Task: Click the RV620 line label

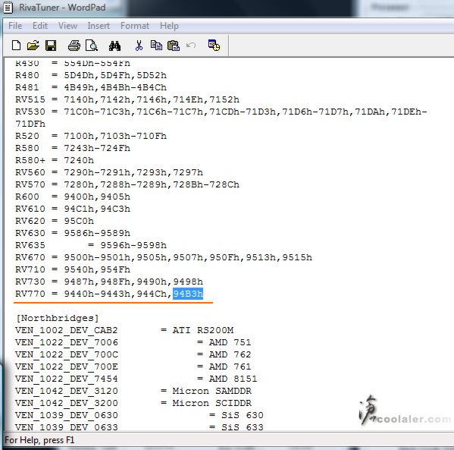Action: (30, 221)
